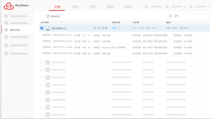The width and height of the screenshot is (212, 119).
Task: Switch to the 文档 tab
Action: pyautogui.click(x=57, y=7)
